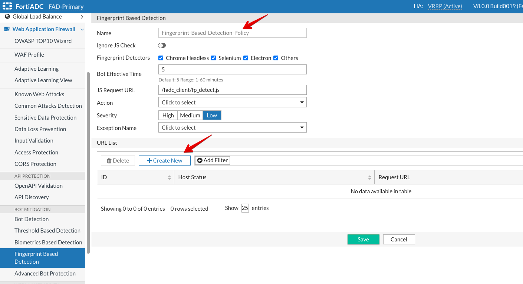Screen dimensions: 523x284
Task: Click Create New in URL List
Action: [165, 160]
